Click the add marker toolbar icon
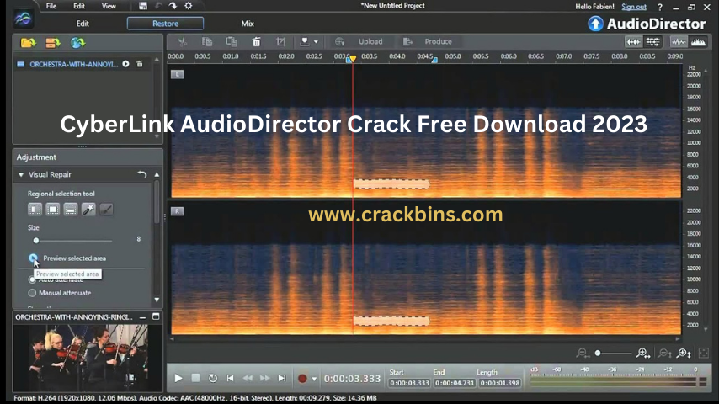719x404 pixels. [305, 42]
